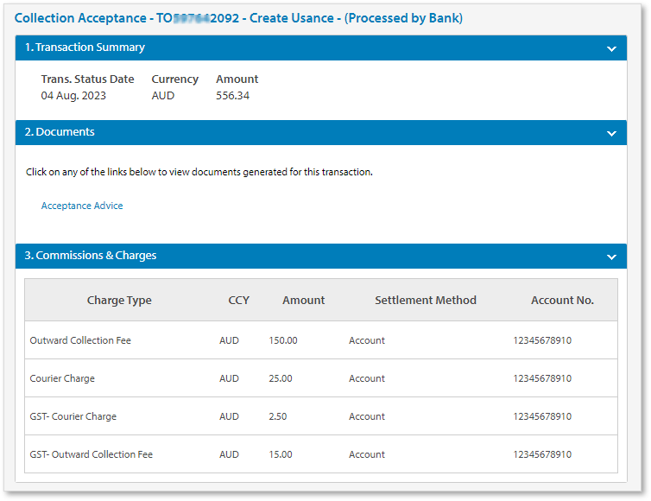This screenshot has width=651, height=501.
Task: Collapse Commissions & Charges using its chevron
Action: 611,257
